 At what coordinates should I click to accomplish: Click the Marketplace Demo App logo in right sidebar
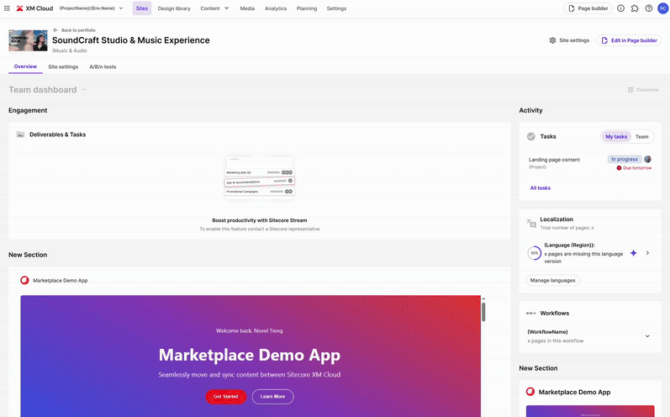(x=530, y=392)
